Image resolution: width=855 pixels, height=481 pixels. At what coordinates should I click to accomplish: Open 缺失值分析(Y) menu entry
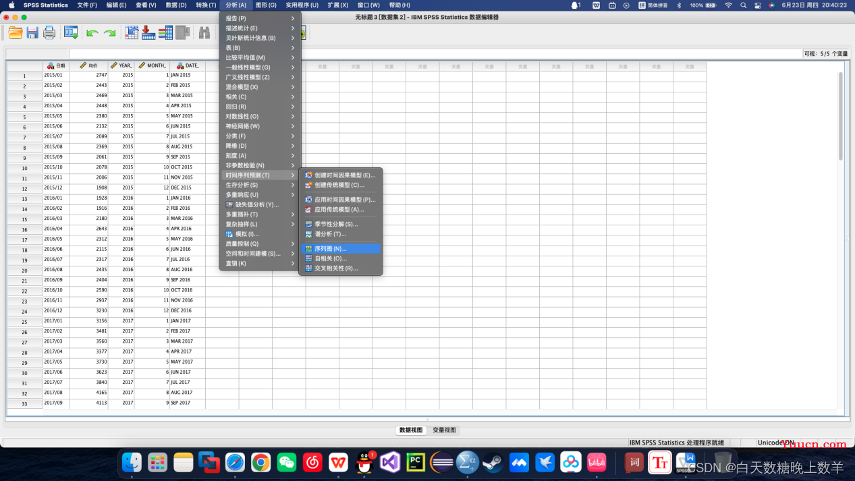click(x=260, y=204)
